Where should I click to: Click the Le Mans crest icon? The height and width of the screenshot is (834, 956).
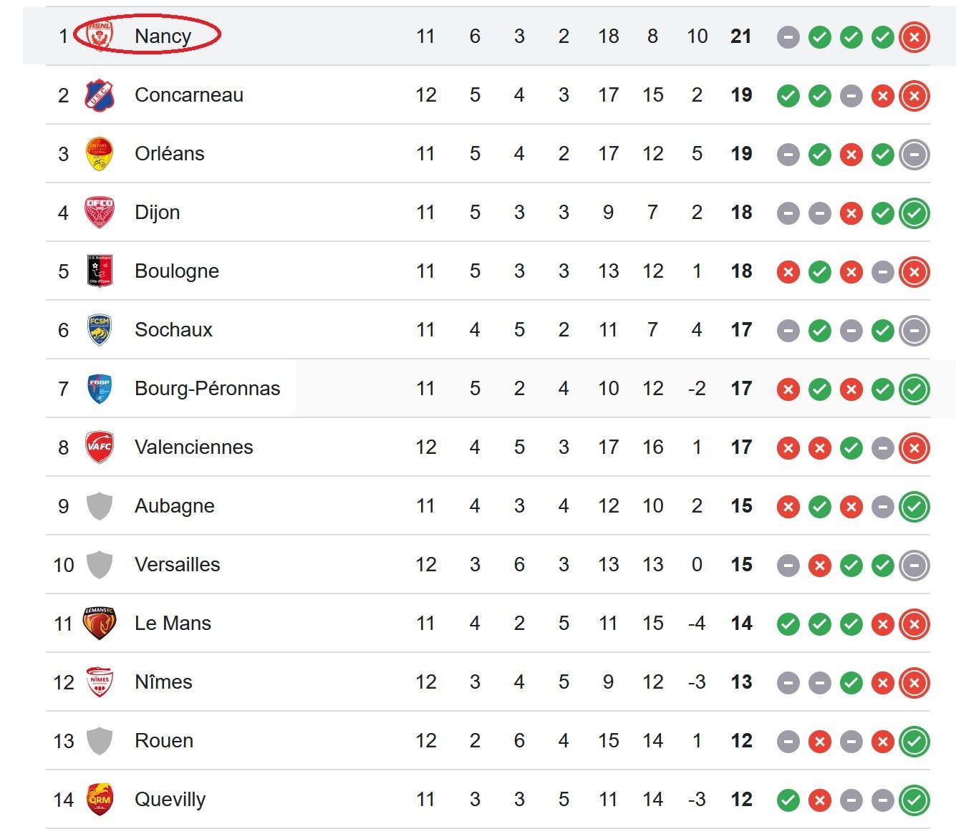click(x=100, y=623)
